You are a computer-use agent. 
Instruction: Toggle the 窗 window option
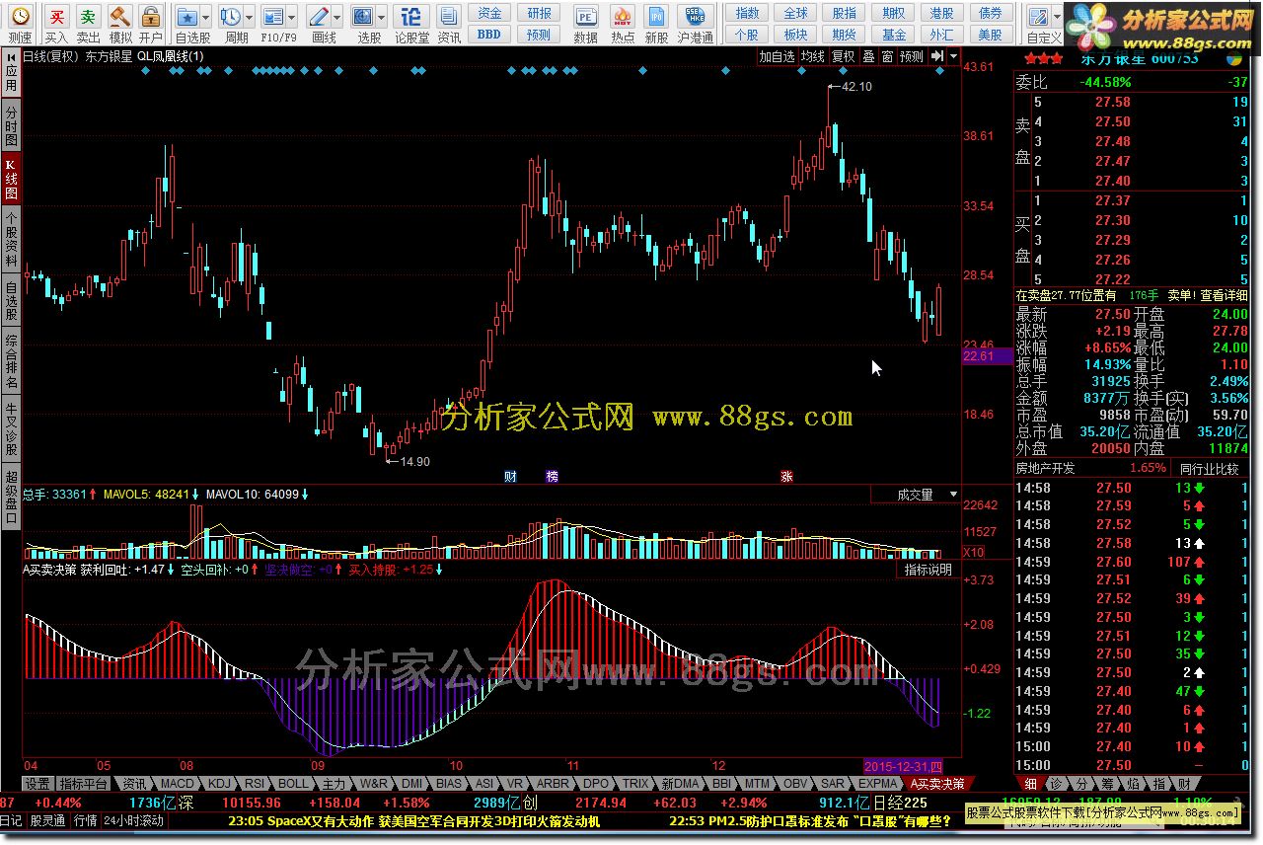pyautogui.click(x=887, y=56)
